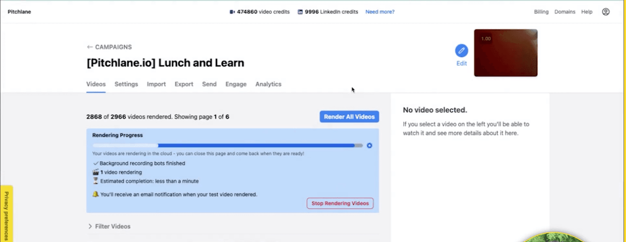The image size is (626, 242).
Task: Click the rendering progress bar
Action: coord(227,146)
